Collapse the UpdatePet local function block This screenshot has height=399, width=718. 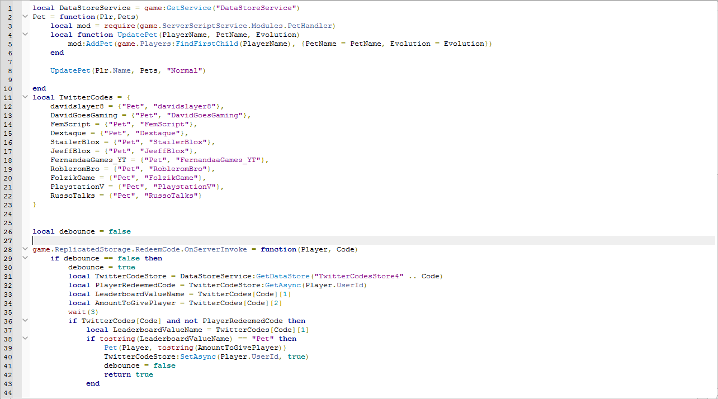(25, 34)
